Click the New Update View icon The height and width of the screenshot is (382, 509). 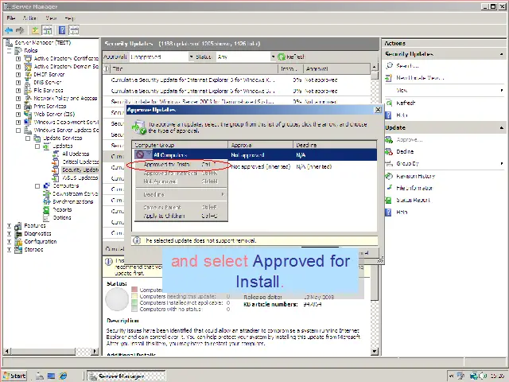[389, 78]
